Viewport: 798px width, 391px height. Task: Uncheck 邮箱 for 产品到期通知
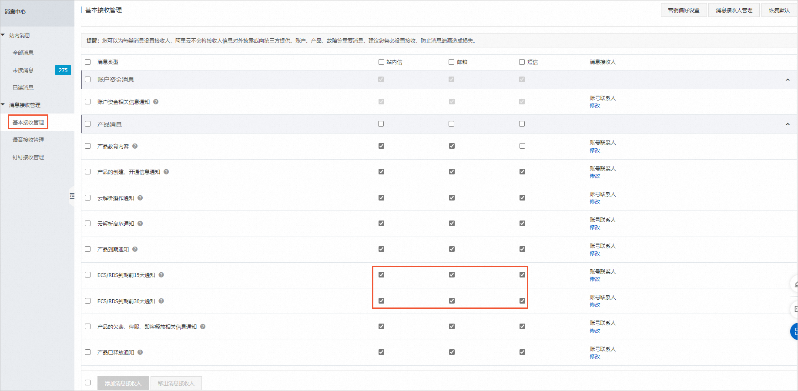452,249
